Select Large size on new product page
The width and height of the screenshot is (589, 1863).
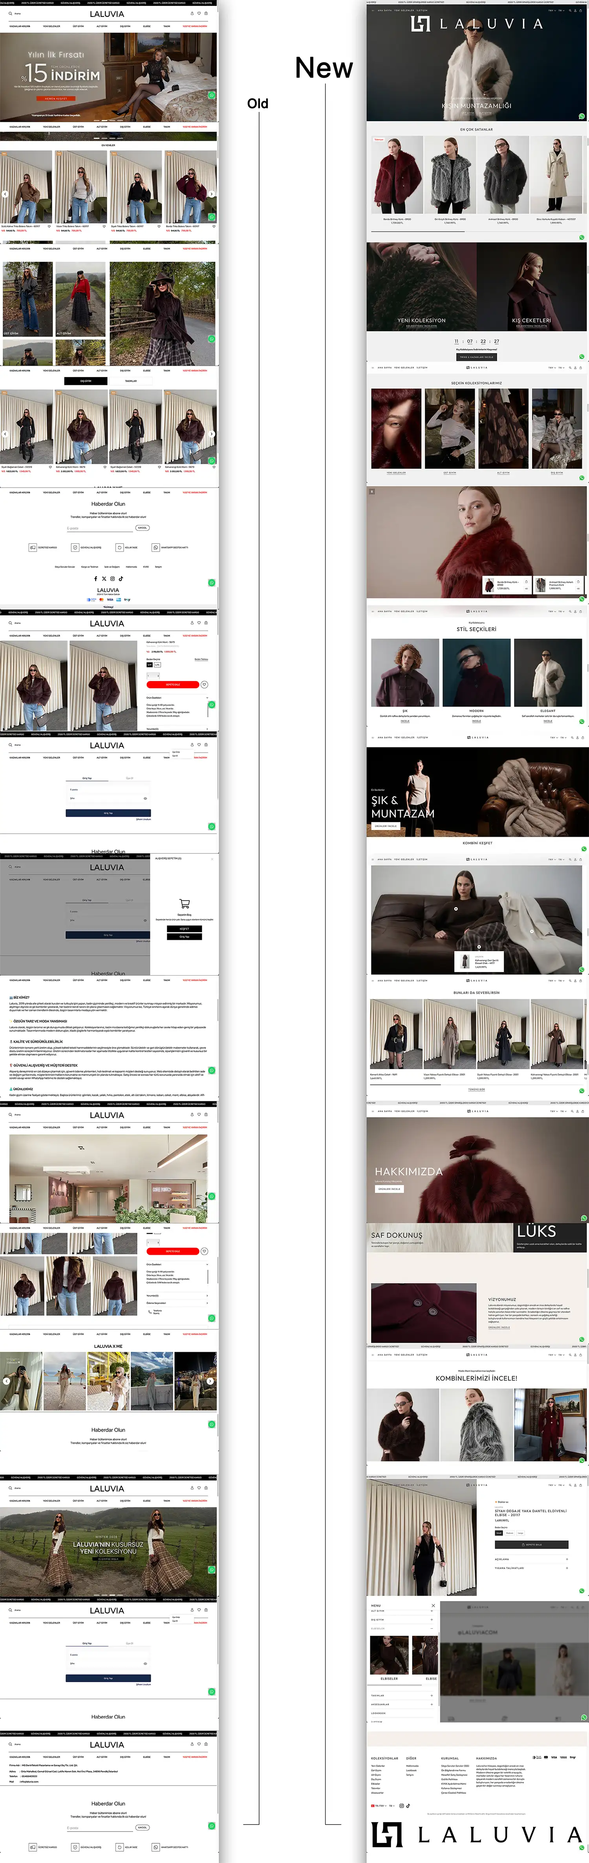[x=520, y=1532]
